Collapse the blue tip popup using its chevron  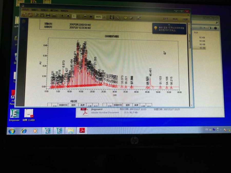tap(169, 25)
